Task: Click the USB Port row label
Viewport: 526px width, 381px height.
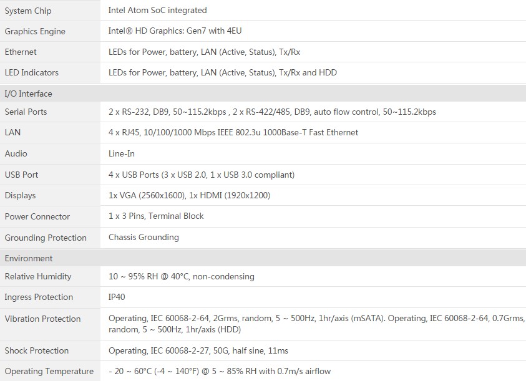Action: pyautogui.click(x=21, y=175)
